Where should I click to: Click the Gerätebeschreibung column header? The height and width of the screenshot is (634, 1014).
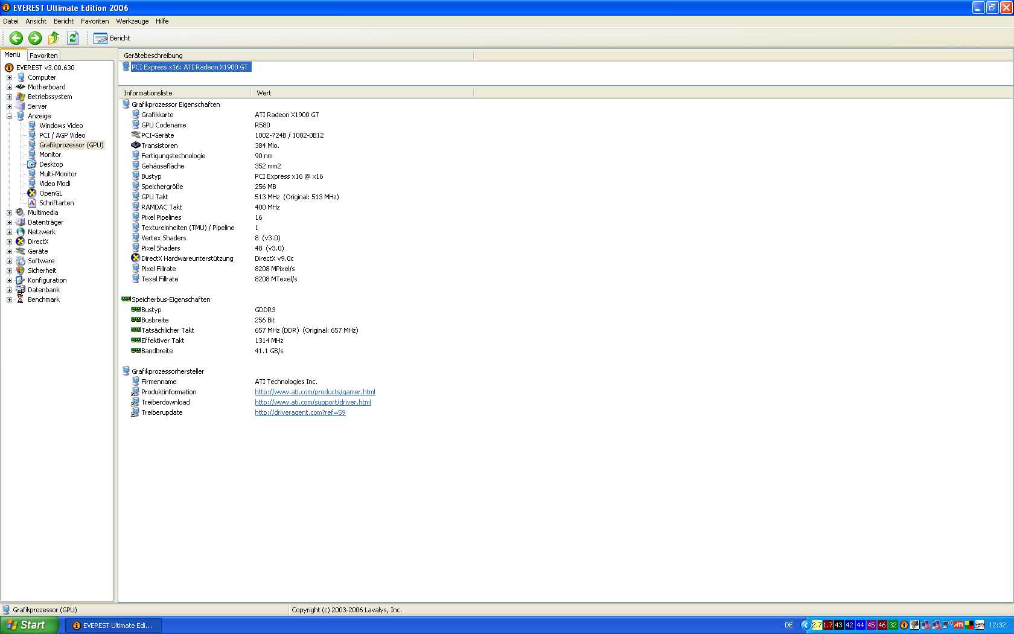(x=296, y=56)
